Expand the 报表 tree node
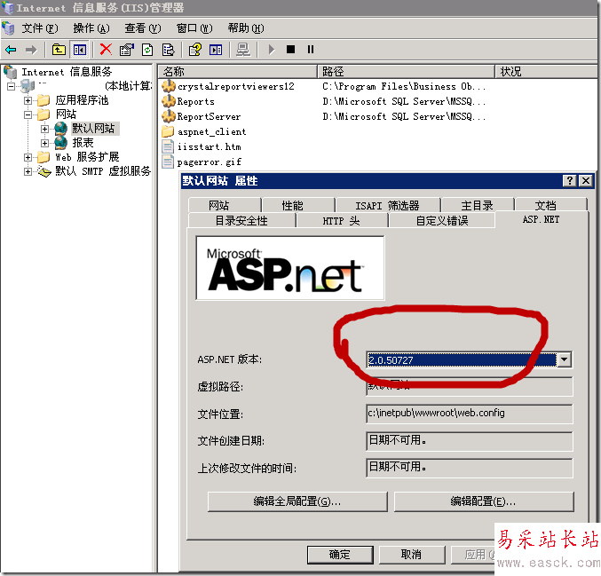The image size is (601, 576). 44,143
